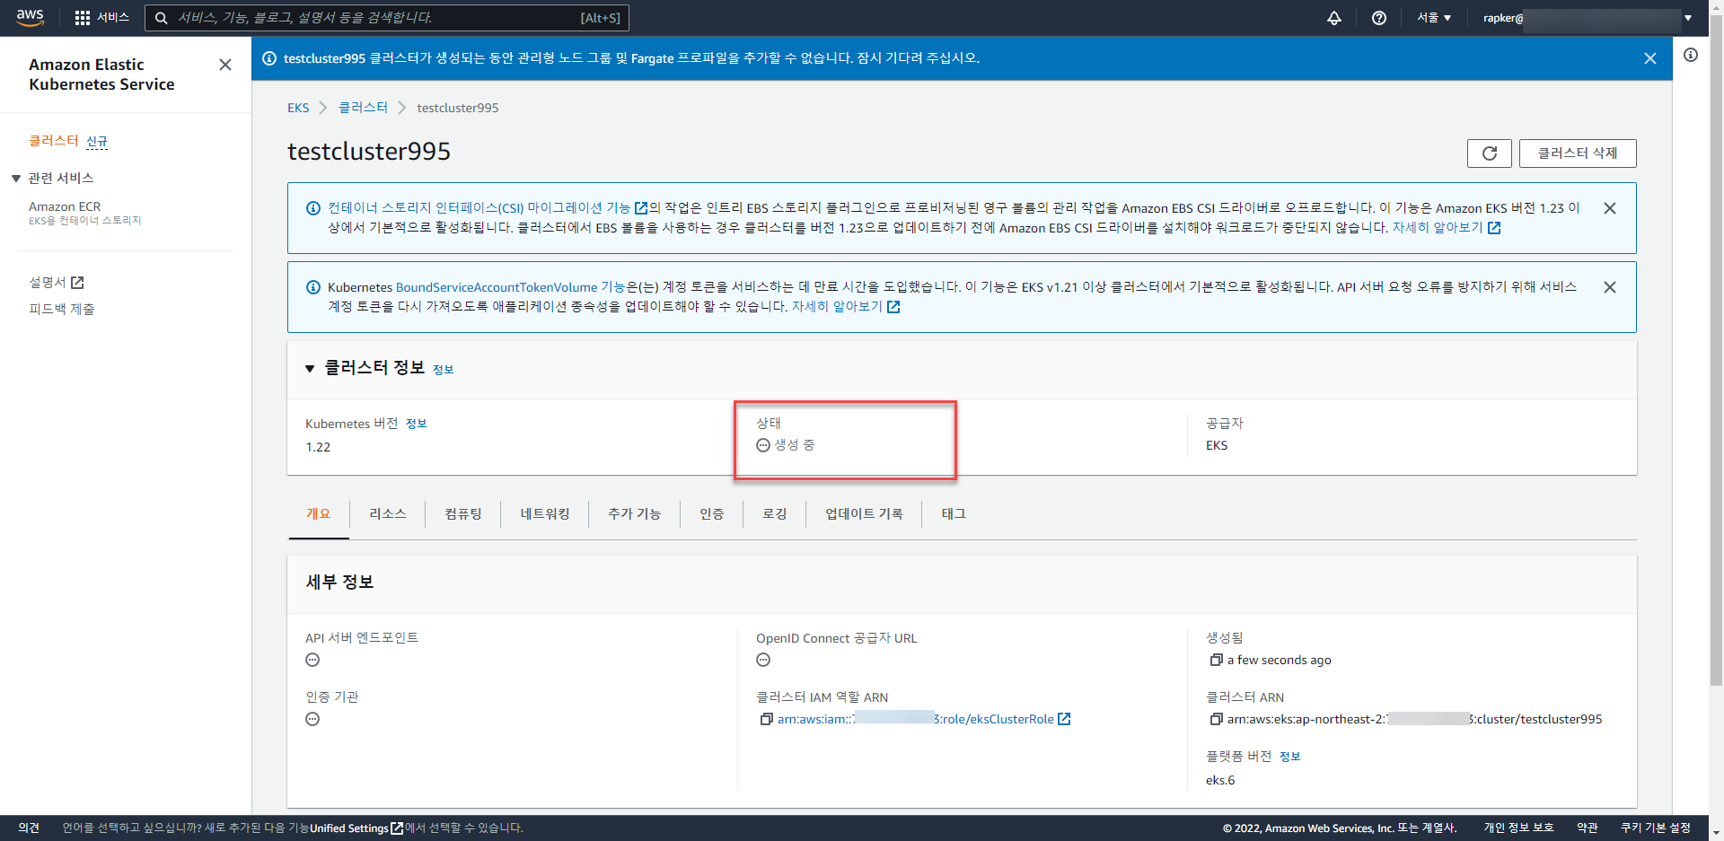
Task: Switch to the 추가 기능 tab
Action: [x=635, y=514]
